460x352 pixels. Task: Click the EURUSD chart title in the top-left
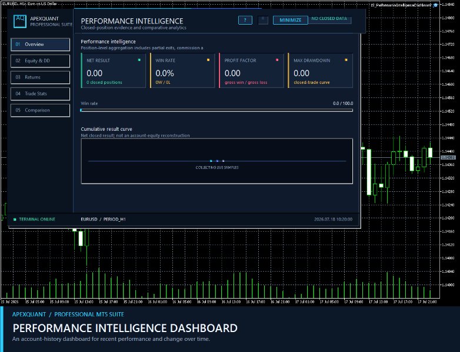pyautogui.click(x=29, y=4)
